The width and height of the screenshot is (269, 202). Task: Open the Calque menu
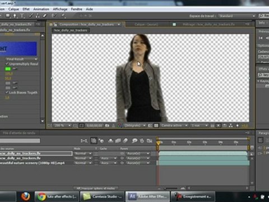13,9
